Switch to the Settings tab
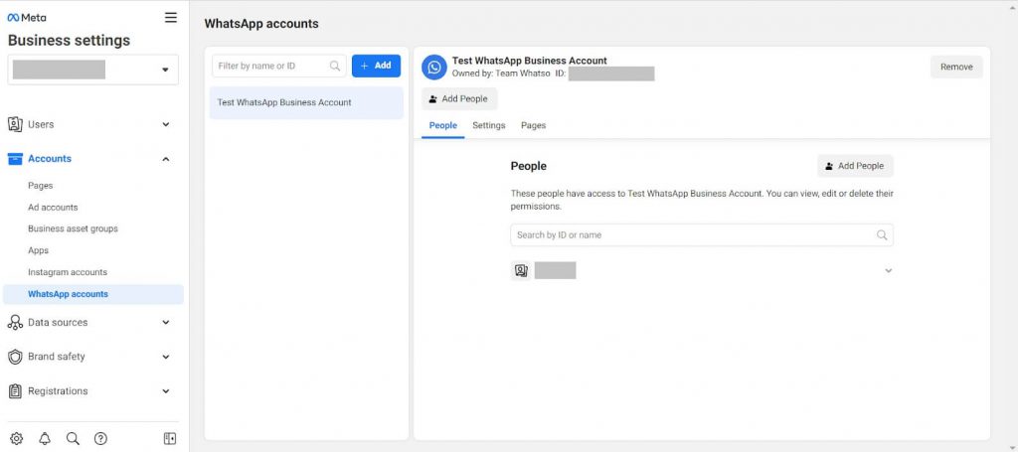 point(488,126)
